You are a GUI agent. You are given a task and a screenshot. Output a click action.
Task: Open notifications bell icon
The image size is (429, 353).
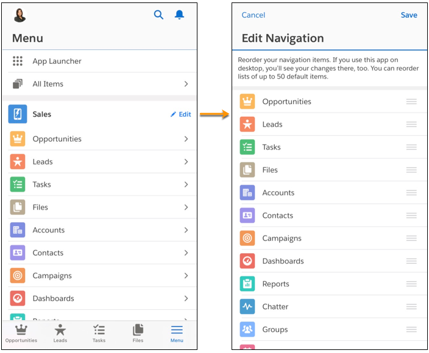point(179,15)
